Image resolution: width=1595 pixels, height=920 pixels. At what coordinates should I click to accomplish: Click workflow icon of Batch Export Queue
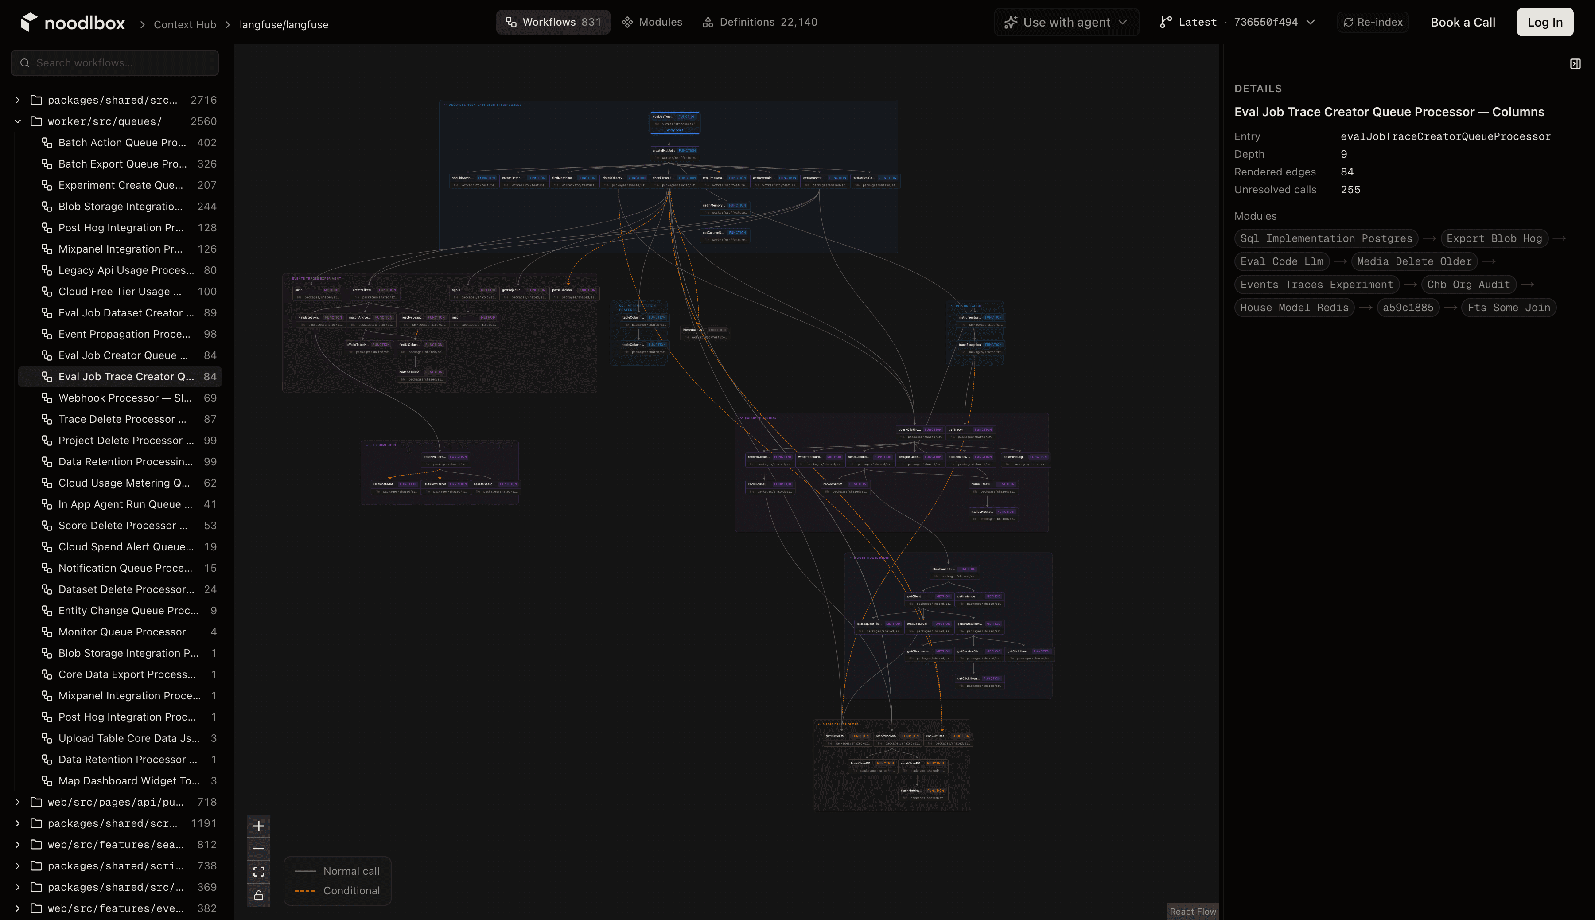[x=47, y=164]
